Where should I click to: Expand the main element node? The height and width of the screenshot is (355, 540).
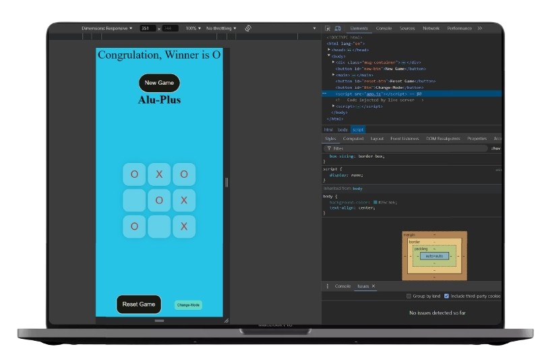tap(333, 75)
